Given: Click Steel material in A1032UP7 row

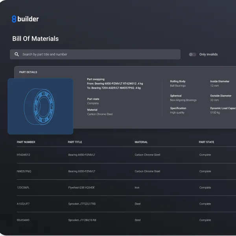Looking at the screenshot, I should 138,204.
